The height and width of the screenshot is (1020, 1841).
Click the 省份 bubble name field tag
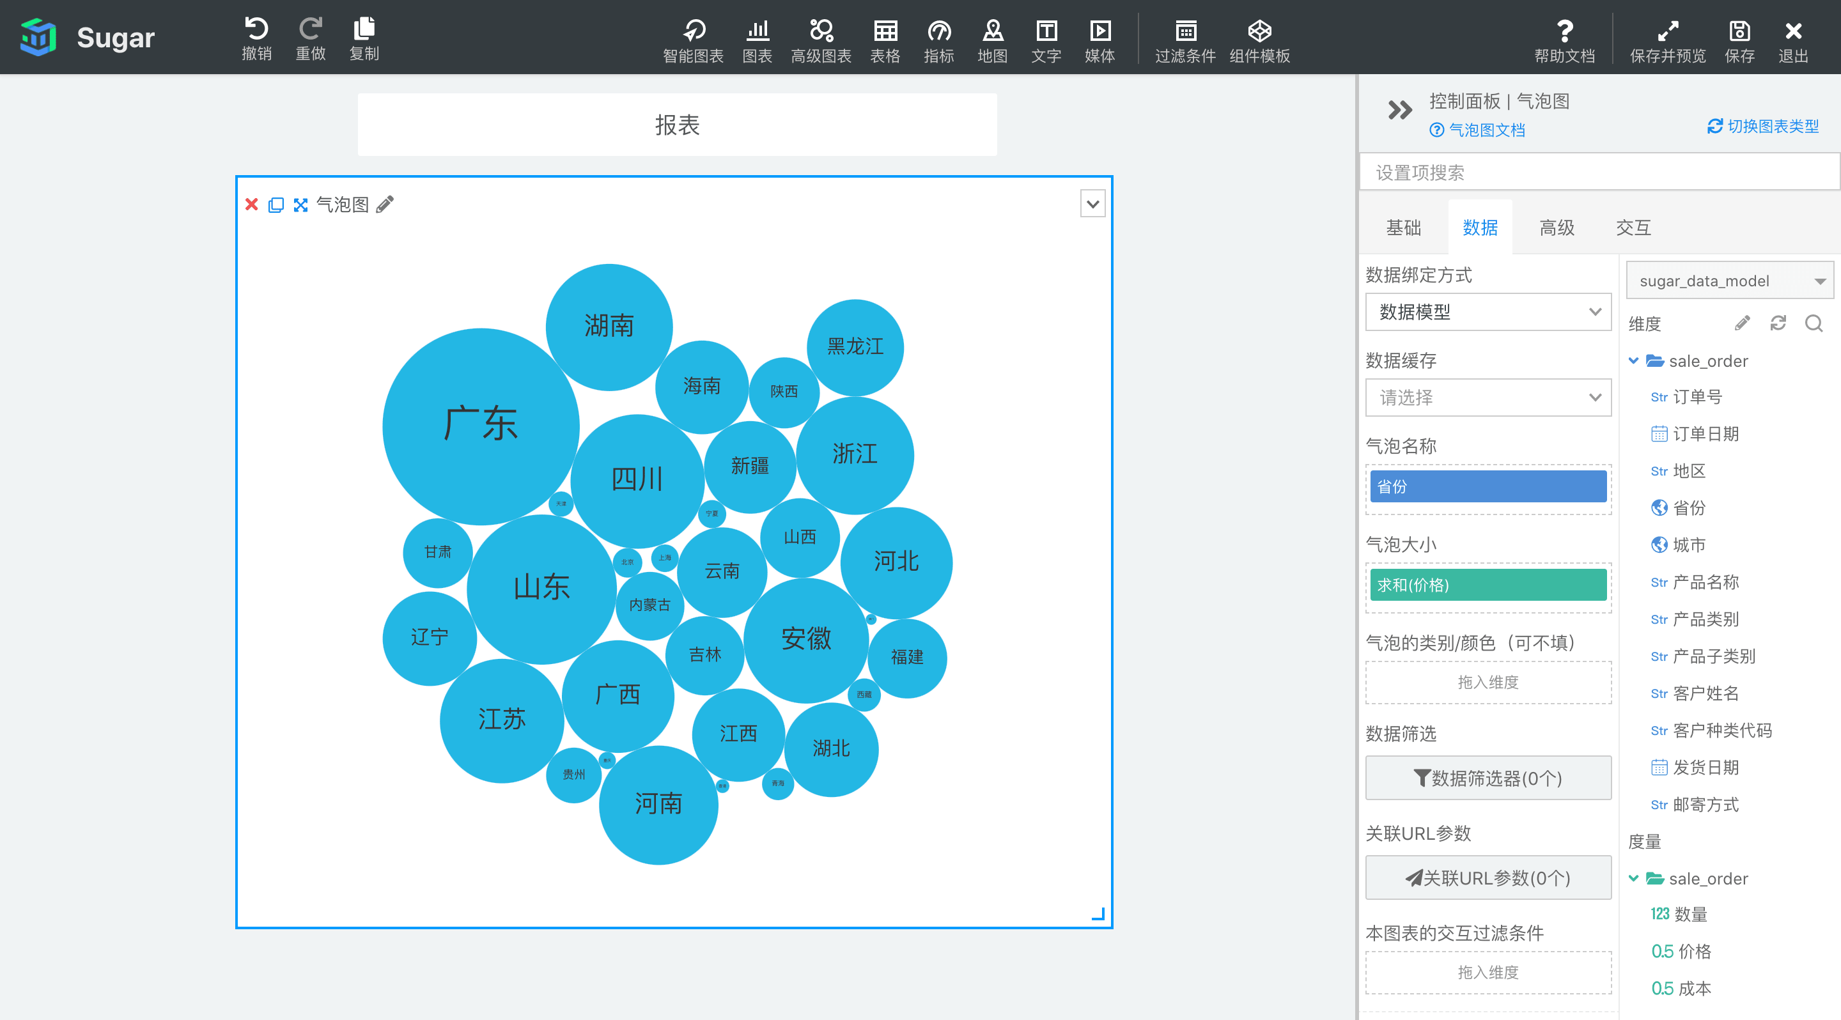coord(1488,486)
